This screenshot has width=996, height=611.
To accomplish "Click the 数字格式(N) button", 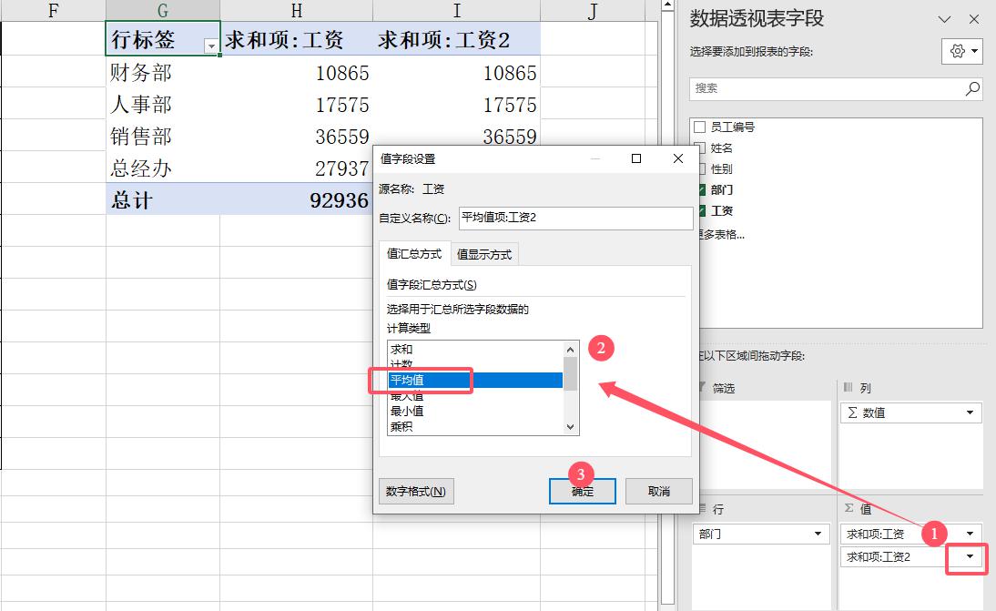I will click(x=416, y=491).
